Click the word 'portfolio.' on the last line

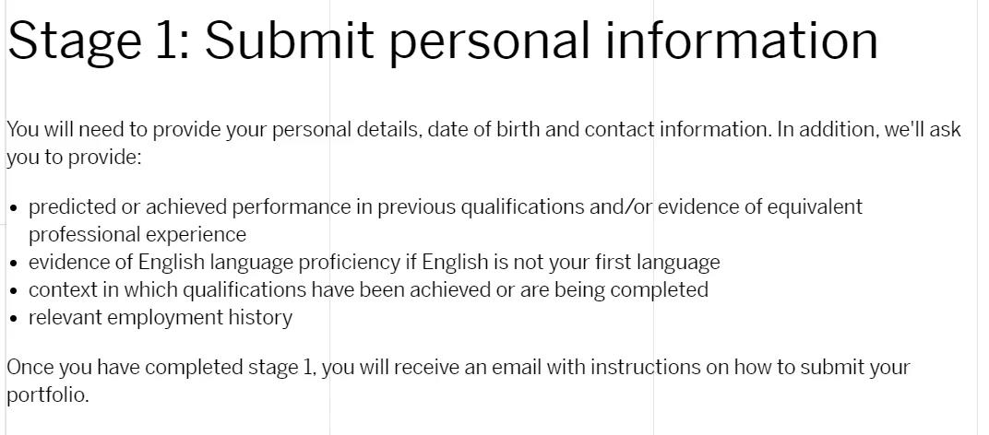tap(48, 395)
